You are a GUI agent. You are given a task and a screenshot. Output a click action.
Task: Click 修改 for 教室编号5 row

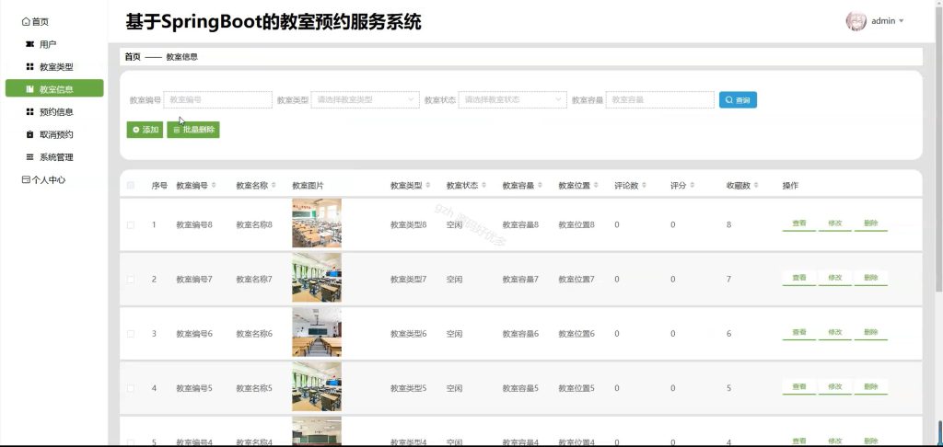[834, 387]
